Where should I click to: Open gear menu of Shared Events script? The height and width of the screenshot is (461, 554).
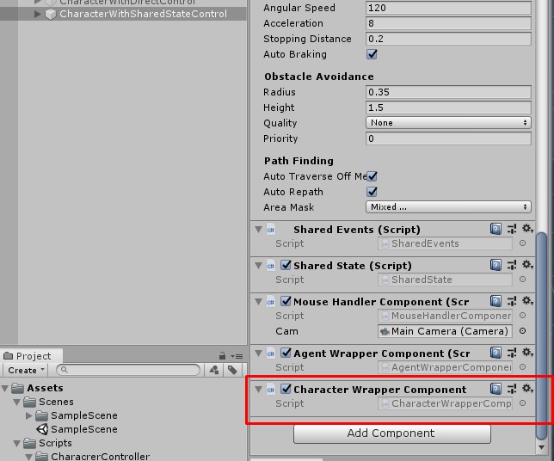pos(527,229)
